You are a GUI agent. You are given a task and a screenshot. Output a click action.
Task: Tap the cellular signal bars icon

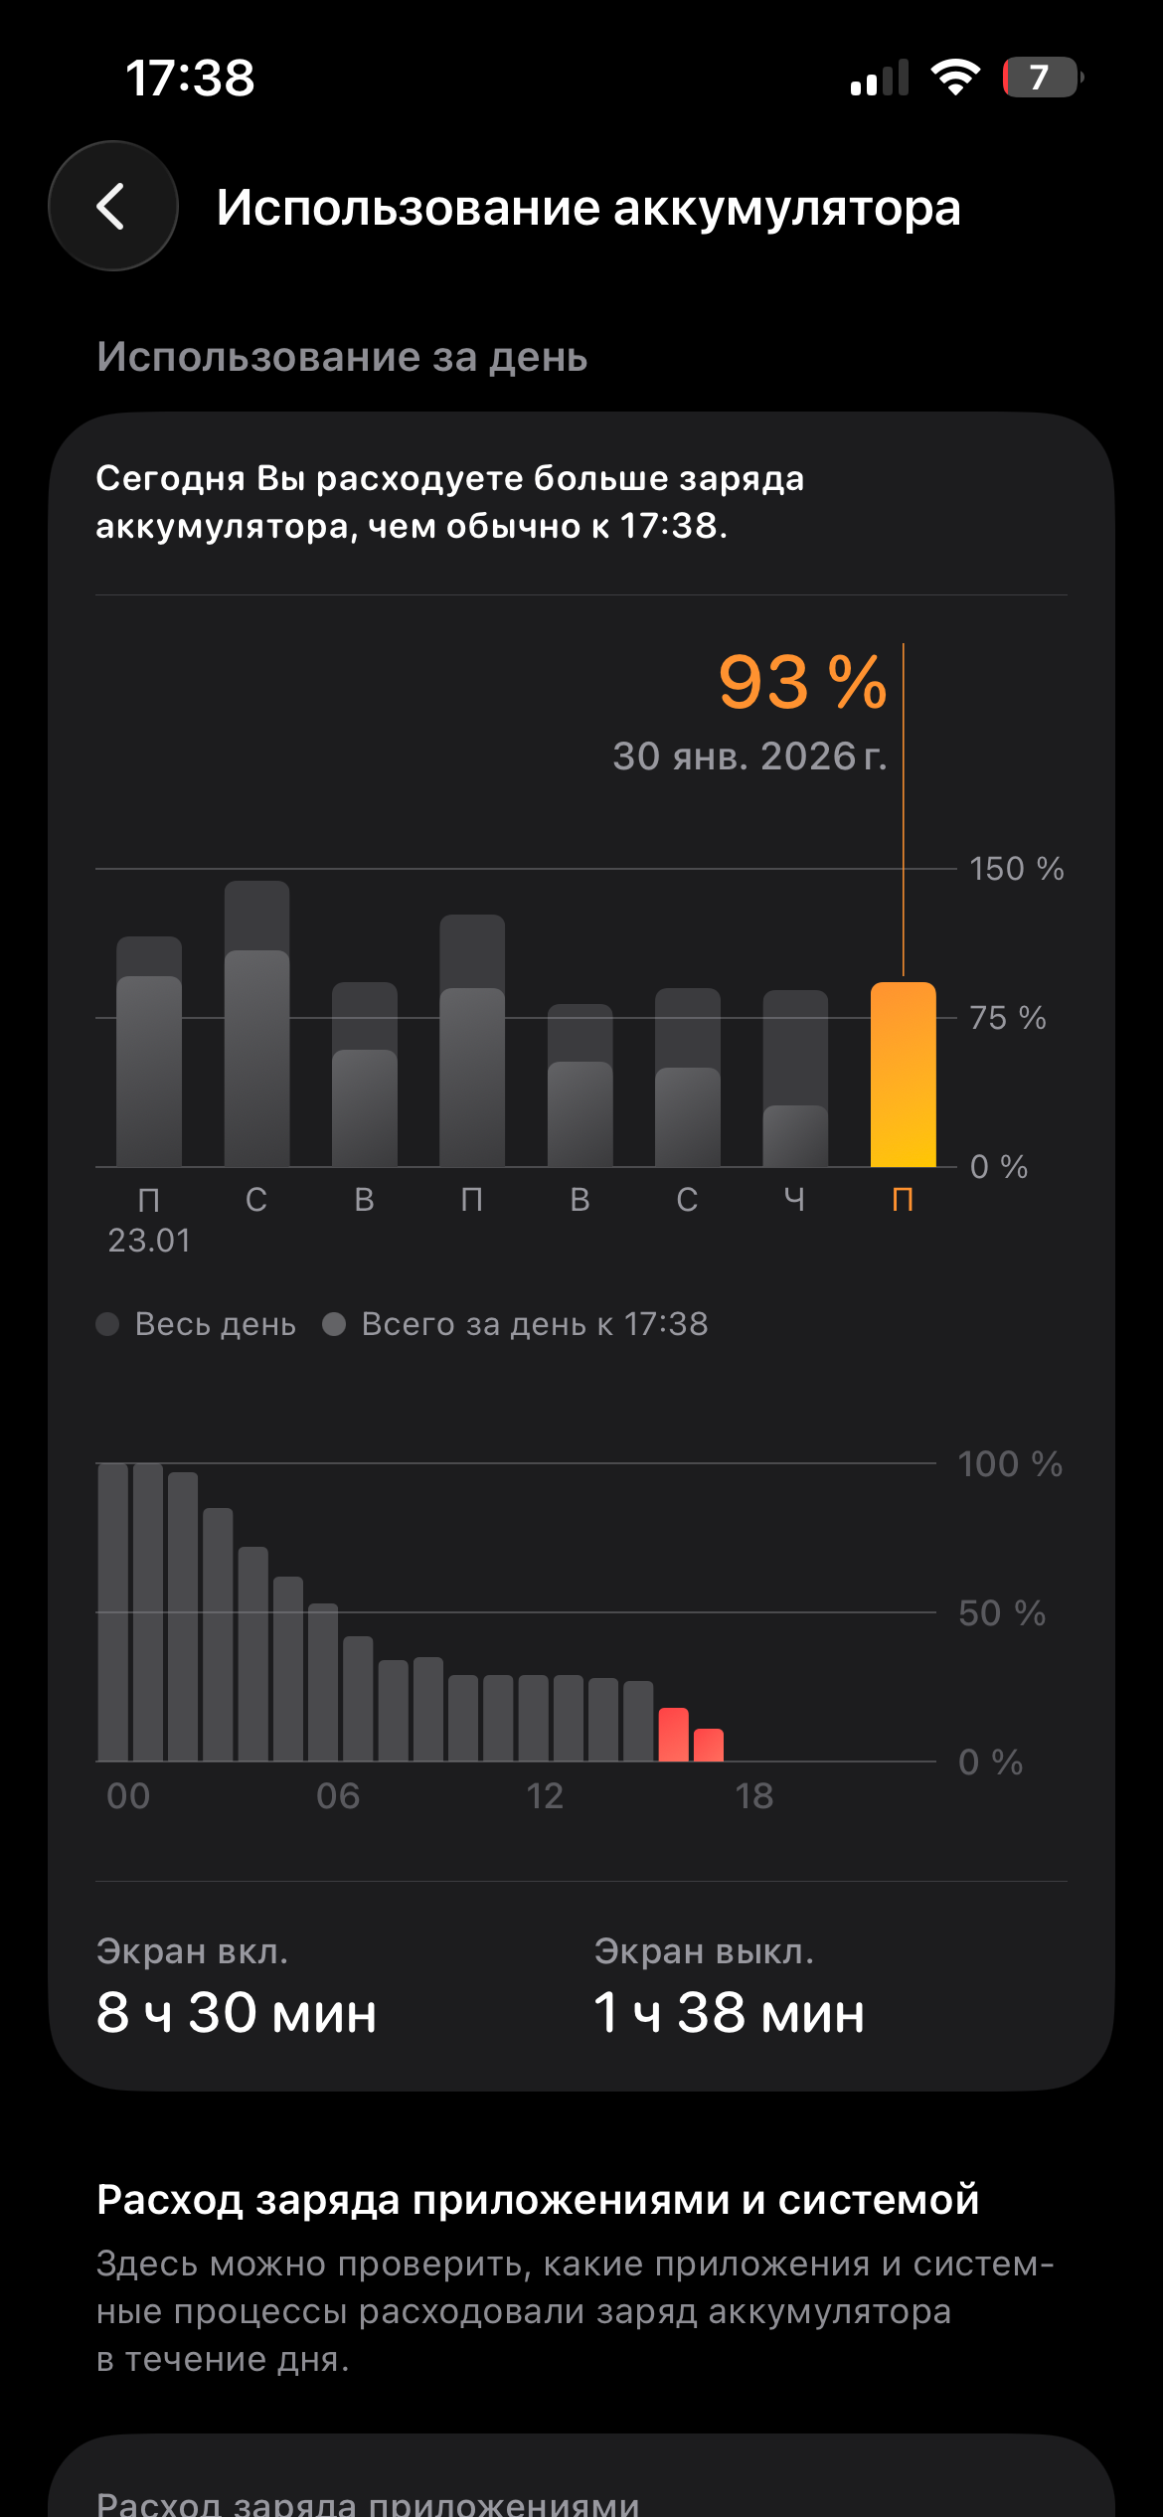coord(880,78)
